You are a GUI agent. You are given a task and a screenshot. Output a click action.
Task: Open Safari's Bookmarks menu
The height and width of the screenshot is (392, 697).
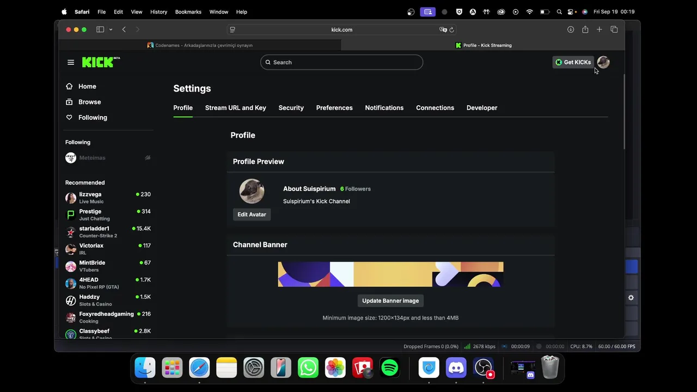point(188,11)
